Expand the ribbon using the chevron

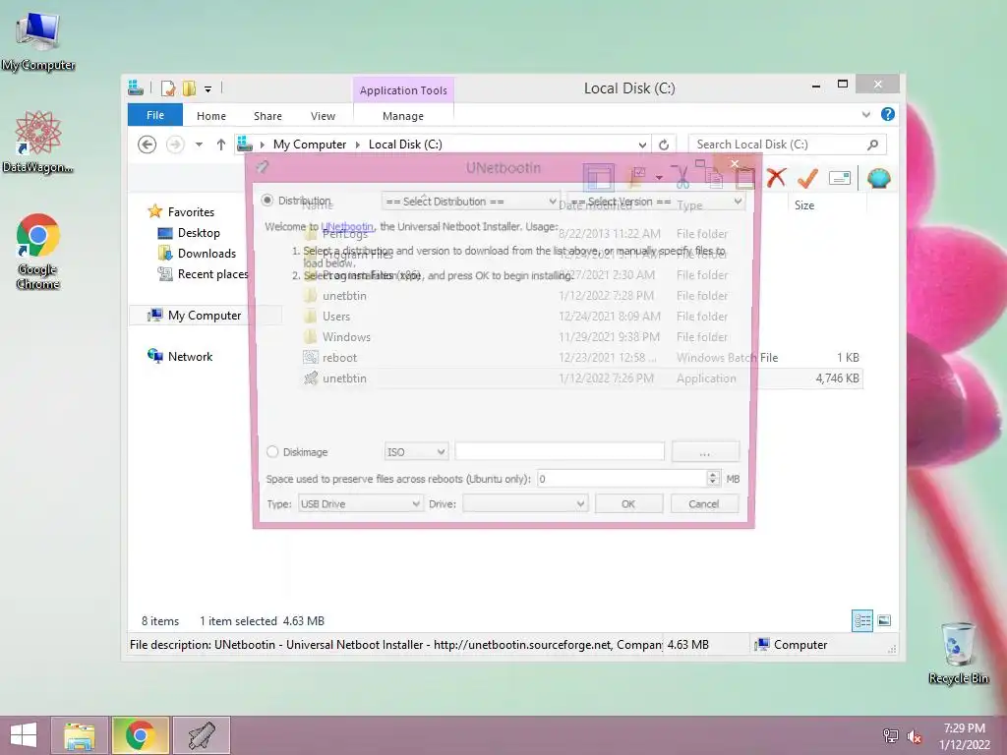[x=866, y=115]
